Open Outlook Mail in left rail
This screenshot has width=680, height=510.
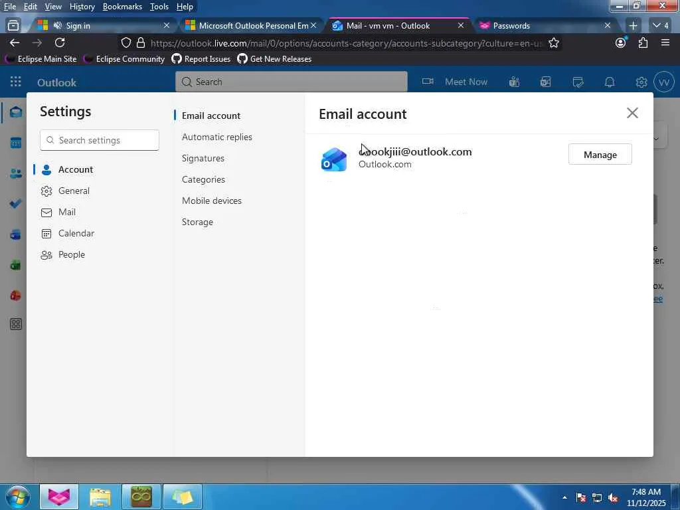[x=16, y=112]
